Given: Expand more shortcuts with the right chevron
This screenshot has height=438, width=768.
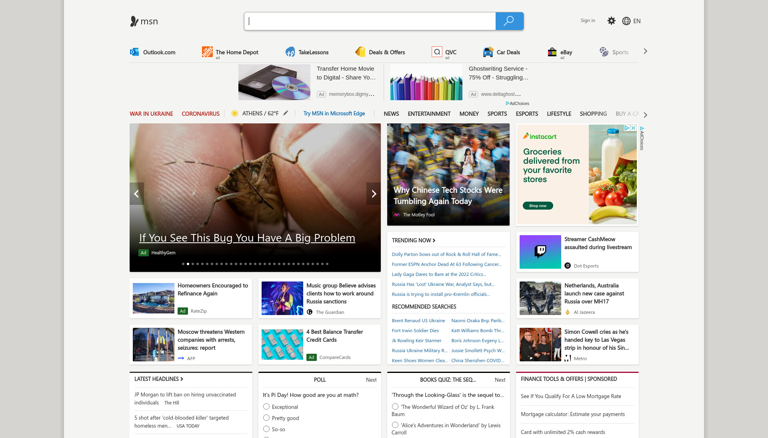Looking at the screenshot, I should tap(645, 51).
